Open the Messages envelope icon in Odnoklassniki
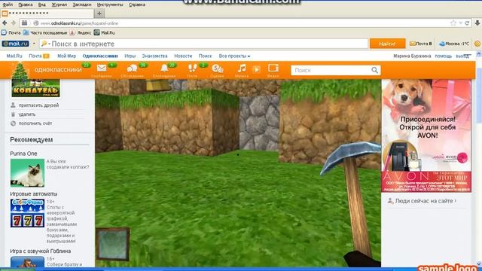Viewport: 482px width, 271px height. 102,69
